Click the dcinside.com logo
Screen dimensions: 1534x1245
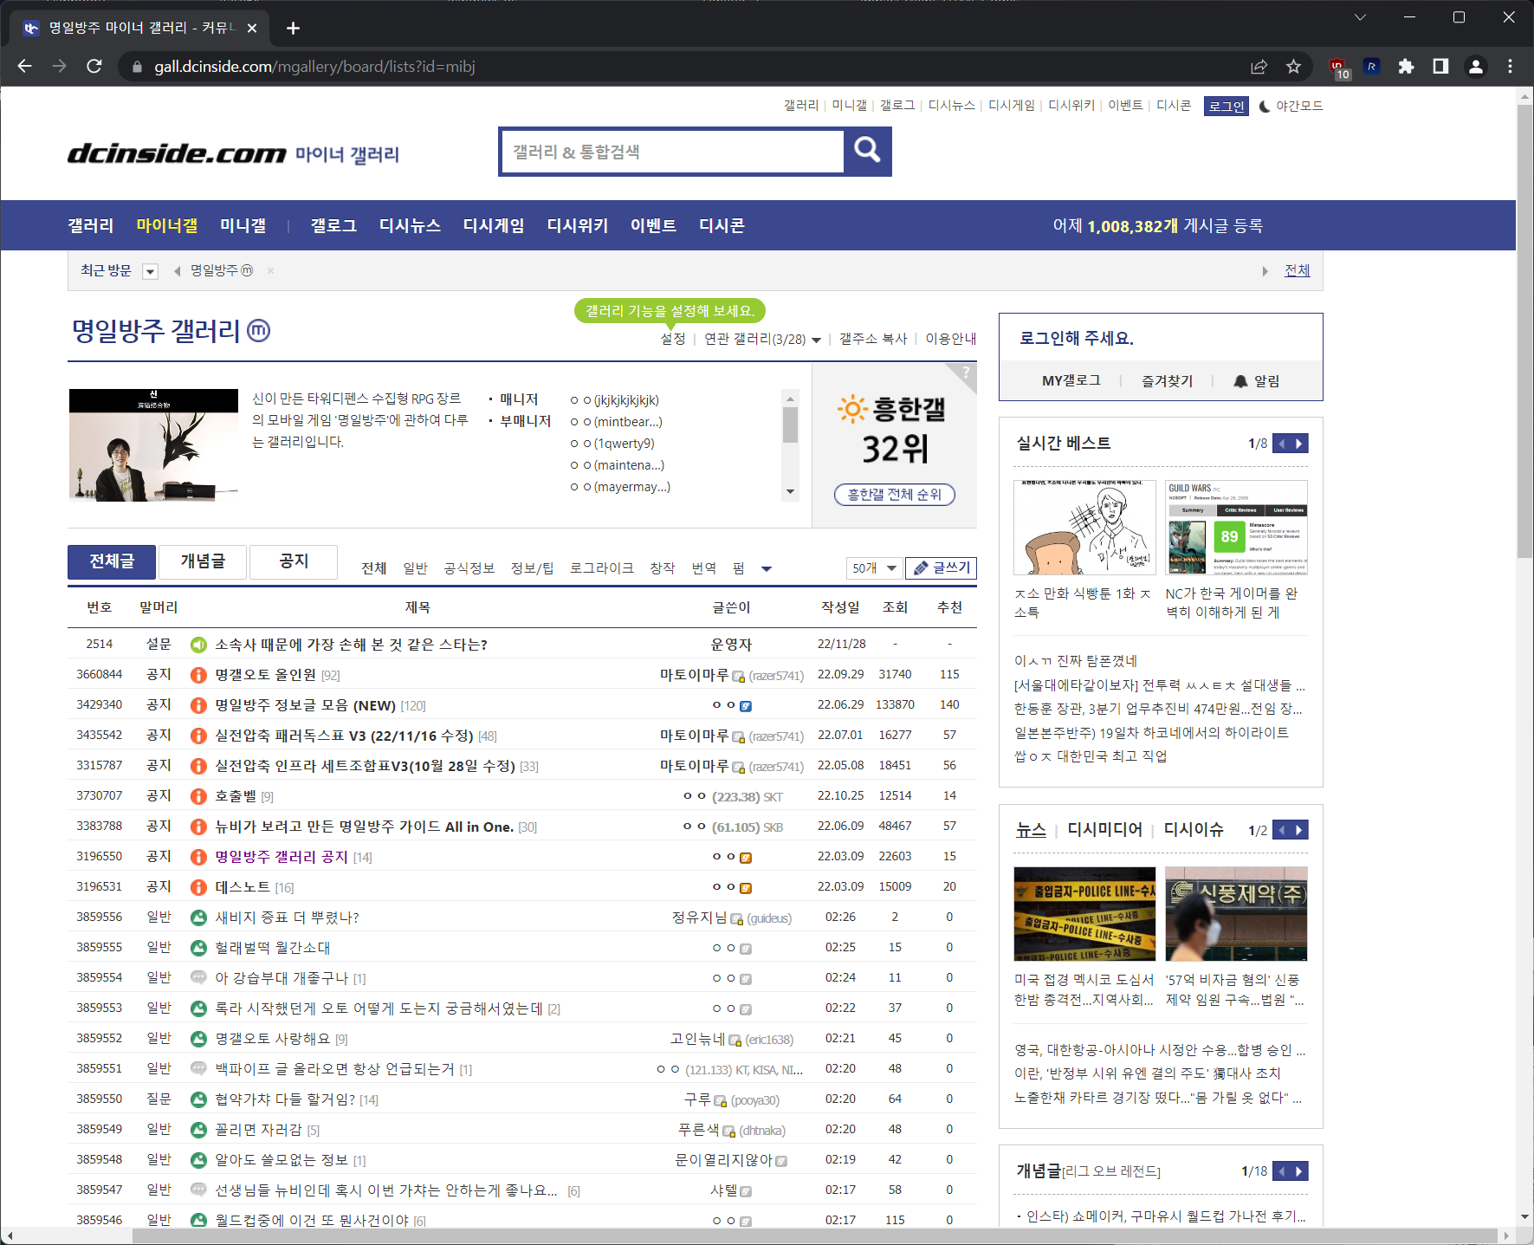(x=178, y=153)
